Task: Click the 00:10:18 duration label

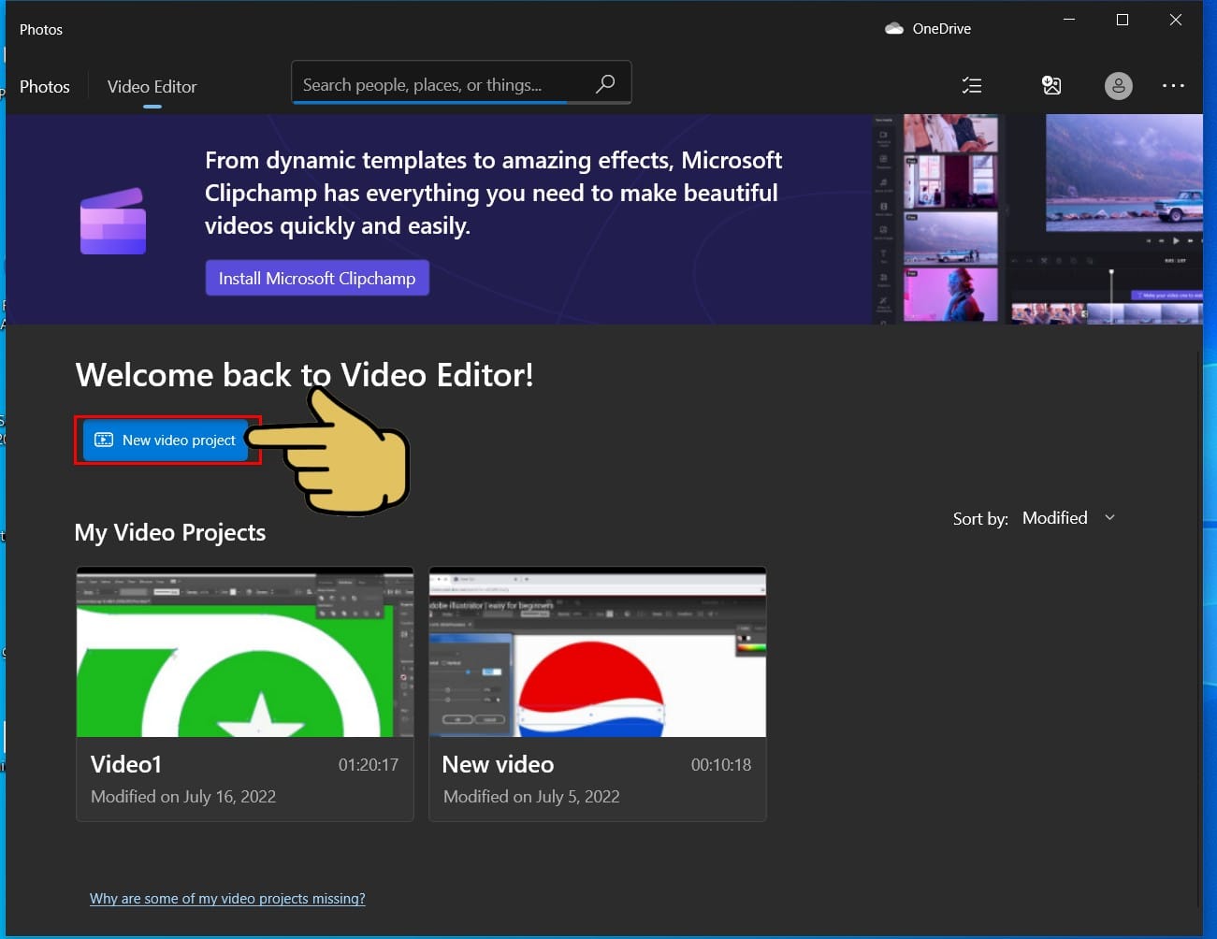Action: click(721, 765)
